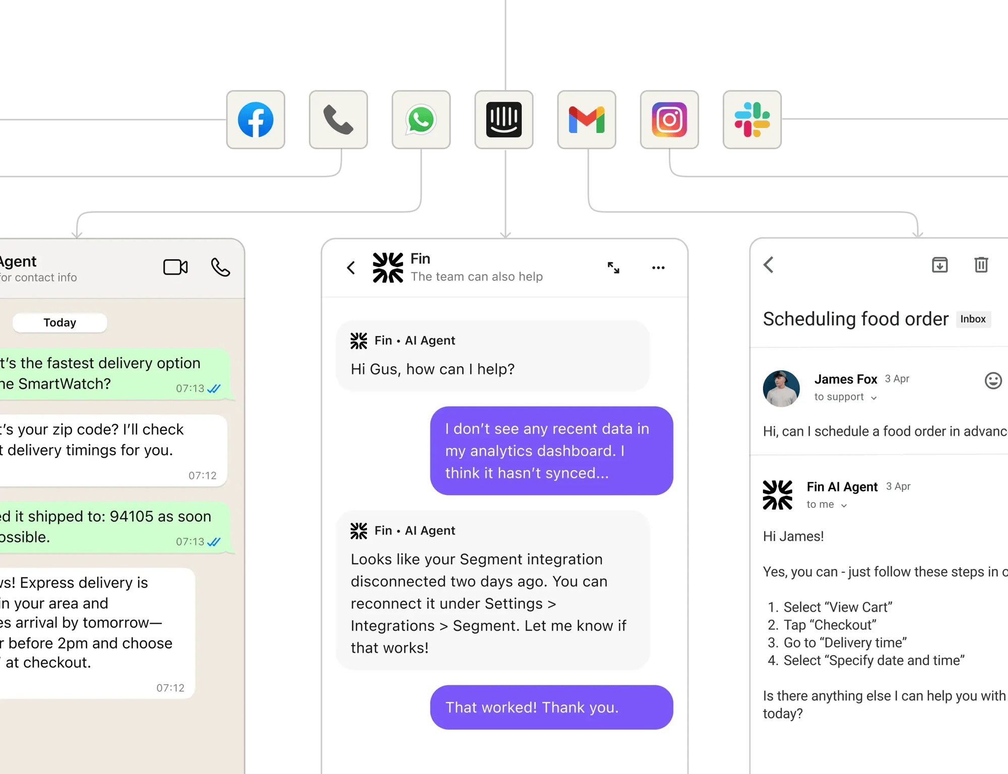This screenshot has width=1008, height=774.
Task: Open the Fin chat more options menu
Action: click(x=658, y=268)
